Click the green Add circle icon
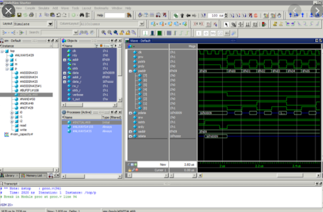 [x=74, y=15]
